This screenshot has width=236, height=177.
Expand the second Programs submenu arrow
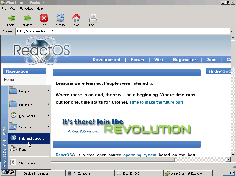coord(48,104)
